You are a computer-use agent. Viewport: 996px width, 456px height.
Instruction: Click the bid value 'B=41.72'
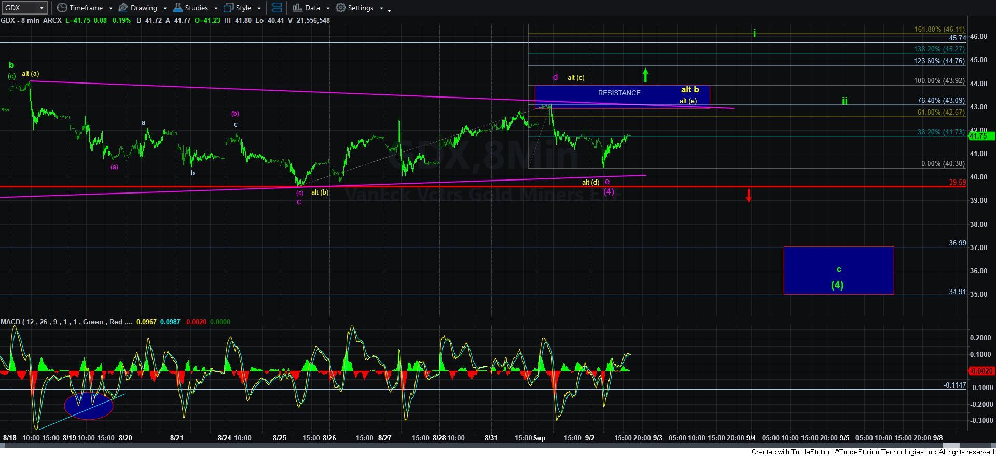[x=149, y=20]
